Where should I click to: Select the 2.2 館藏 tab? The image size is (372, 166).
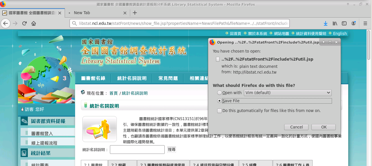(x=122, y=163)
